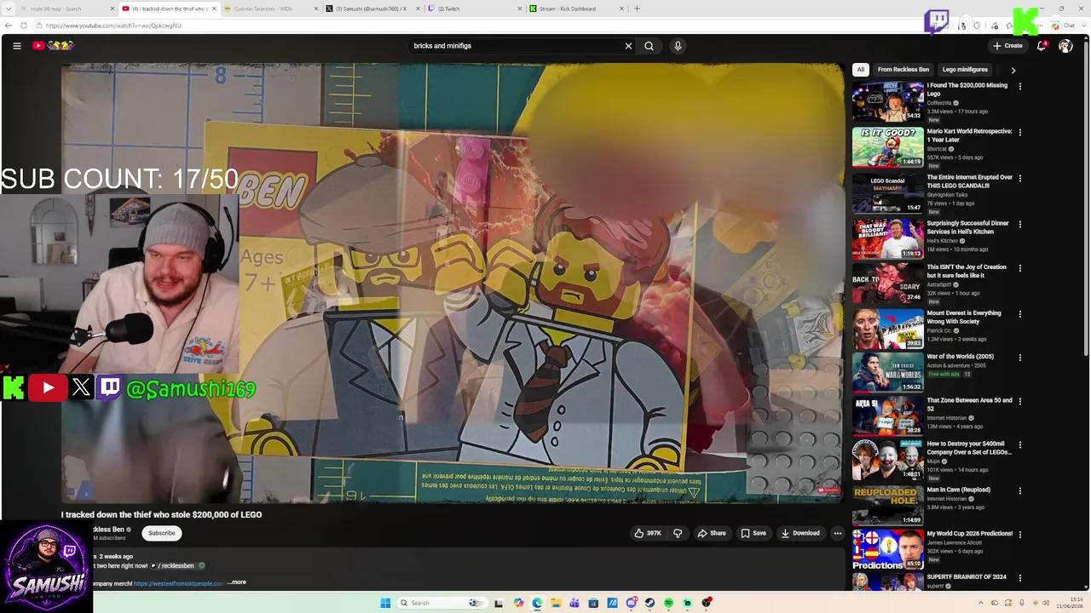Open the westealfromoldpeople.com merch link
The width and height of the screenshot is (1091, 613).
tap(180, 583)
